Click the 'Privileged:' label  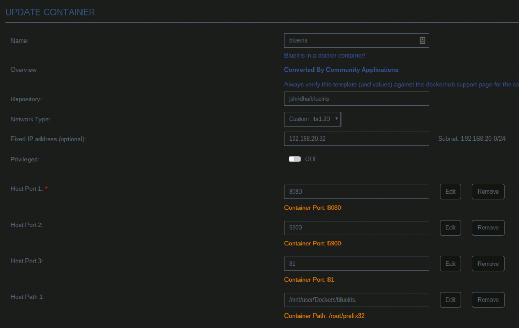(x=25, y=159)
